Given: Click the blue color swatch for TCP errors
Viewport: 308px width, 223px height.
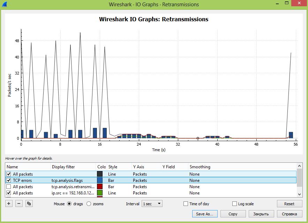Looking at the screenshot, I should click(99, 180).
